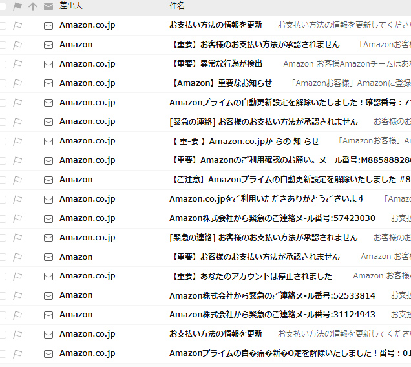Open Amazon.co.jpをご利用いただきありがとうございます subject
Screen dimensions: 411x367
[267, 199]
